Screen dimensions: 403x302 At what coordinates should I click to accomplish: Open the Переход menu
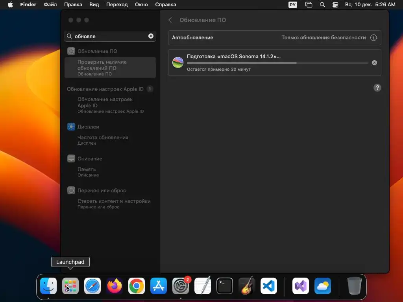click(x=117, y=5)
